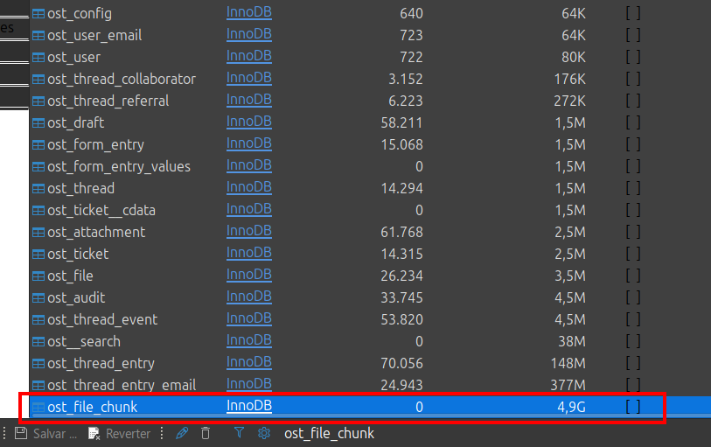Click the table icon beside ost_ticket
The image size is (711, 447).
pyautogui.click(x=38, y=255)
